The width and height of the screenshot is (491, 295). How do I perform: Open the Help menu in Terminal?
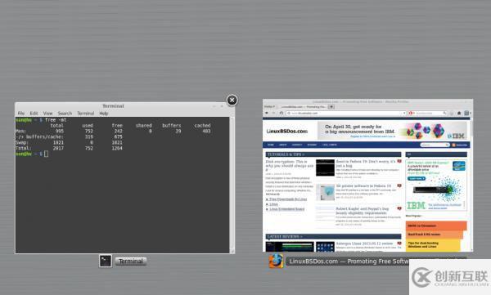point(104,114)
